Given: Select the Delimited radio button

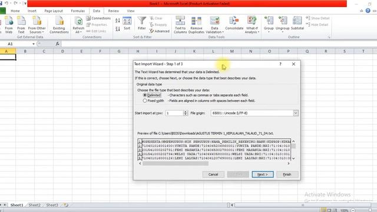Looking at the screenshot, I should tap(145, 95).
